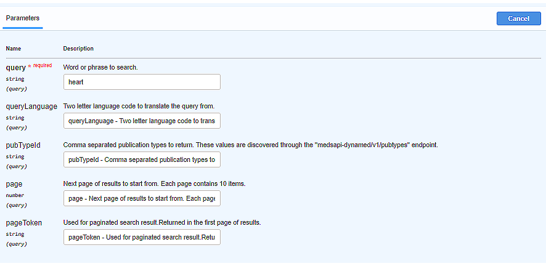
Task: Click into the queryLanguage input box
Action: pyautogui.click(x=142, y=121)
